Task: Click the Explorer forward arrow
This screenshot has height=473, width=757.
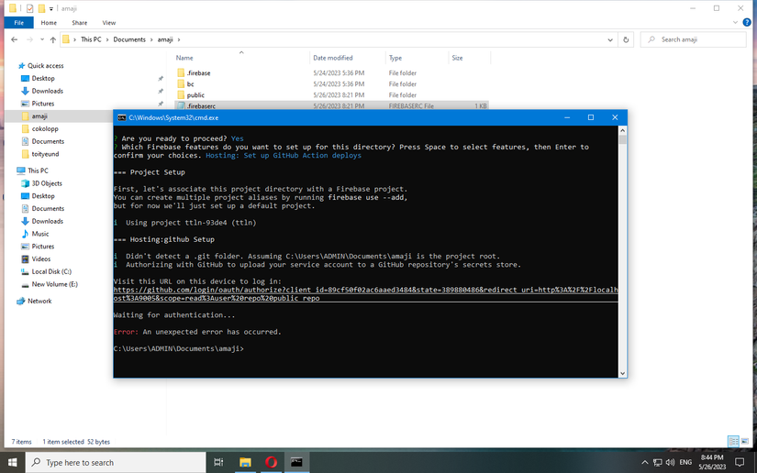Action: point(29,39)
